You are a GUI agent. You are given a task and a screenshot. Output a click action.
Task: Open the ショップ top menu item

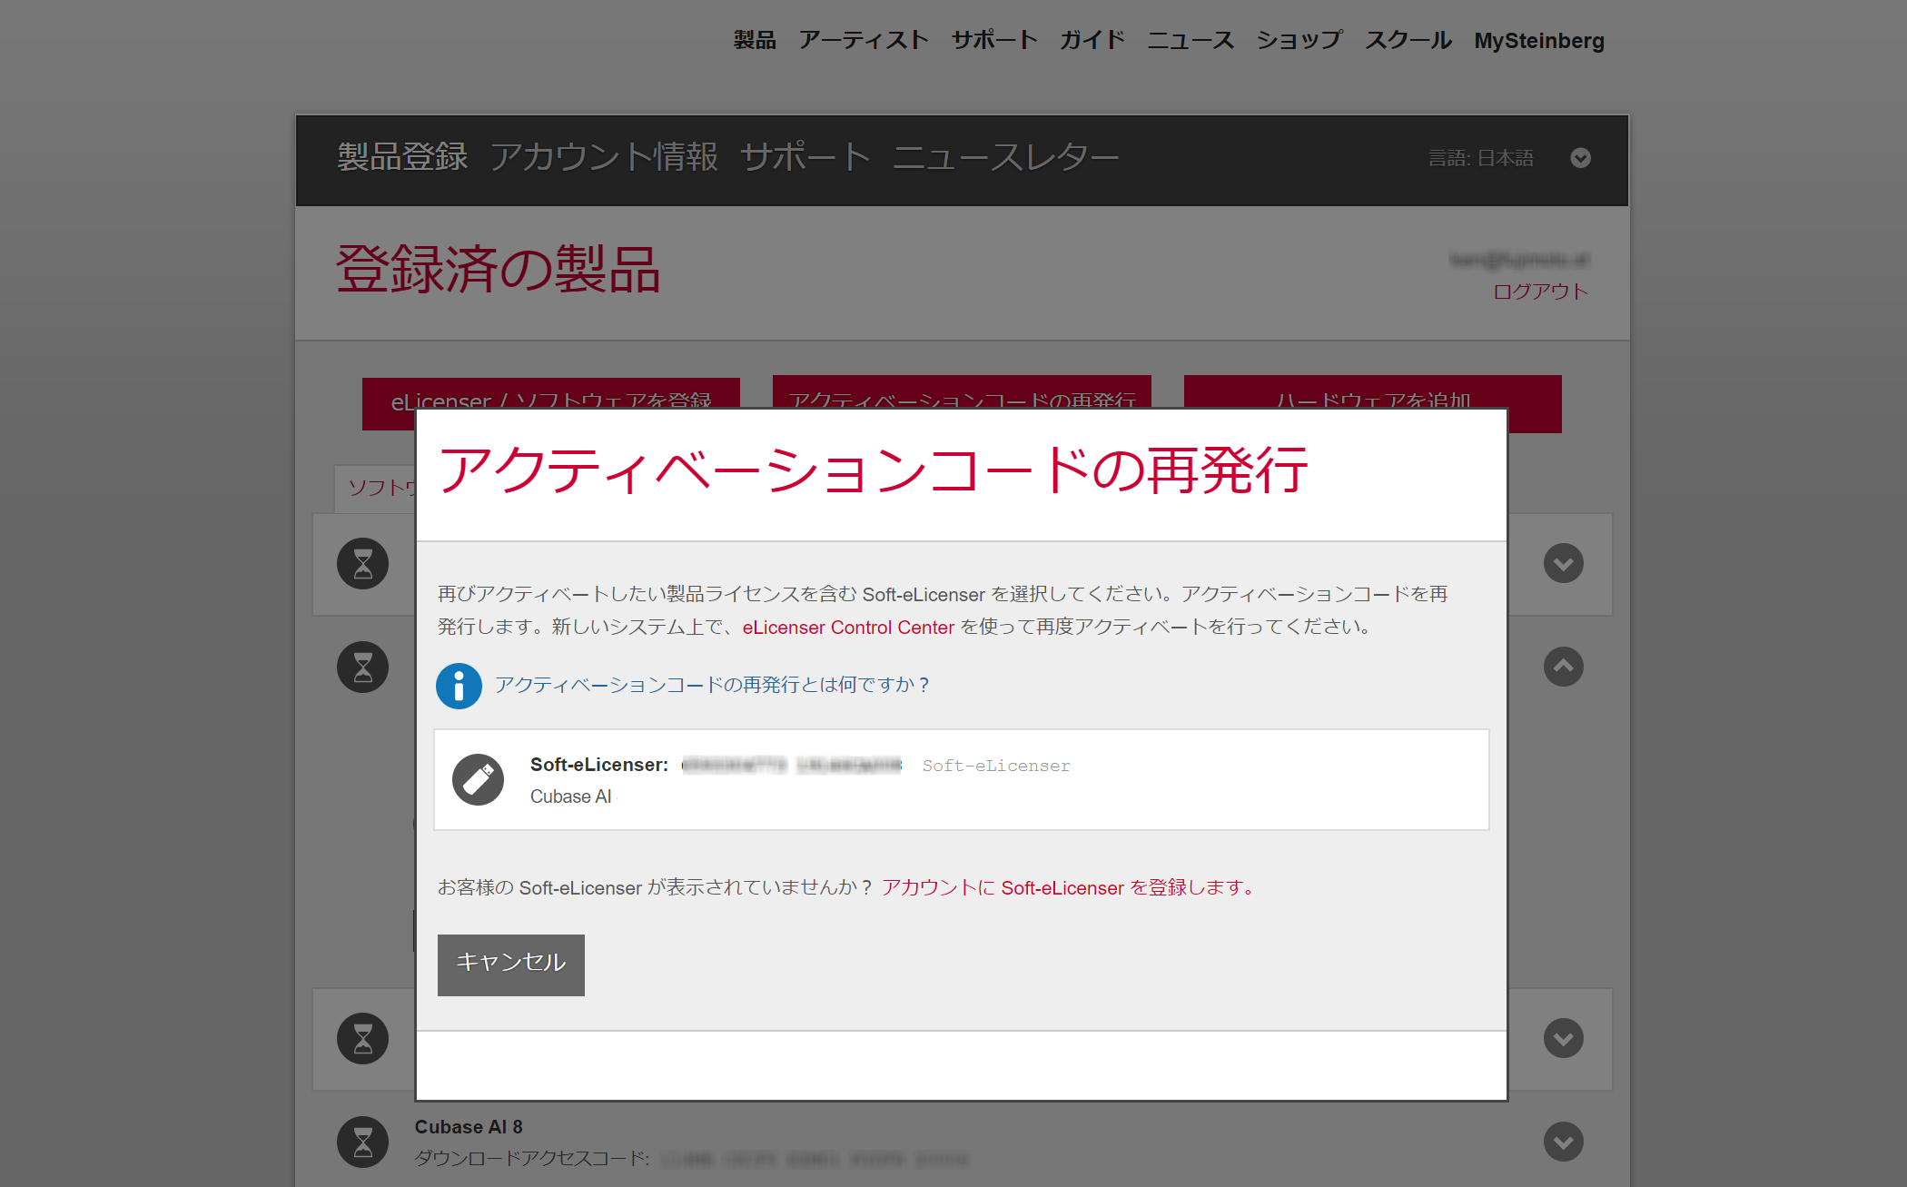(1299, 40)
